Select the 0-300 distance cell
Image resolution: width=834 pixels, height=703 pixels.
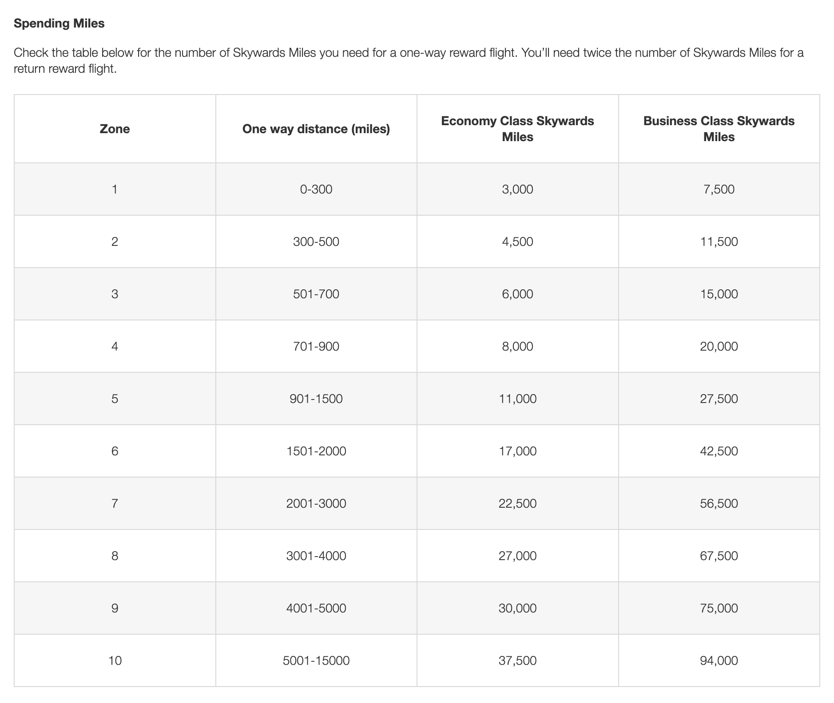316,189
